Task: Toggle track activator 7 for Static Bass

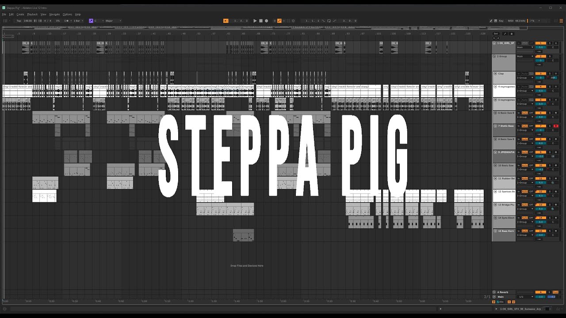Action: 541,126
